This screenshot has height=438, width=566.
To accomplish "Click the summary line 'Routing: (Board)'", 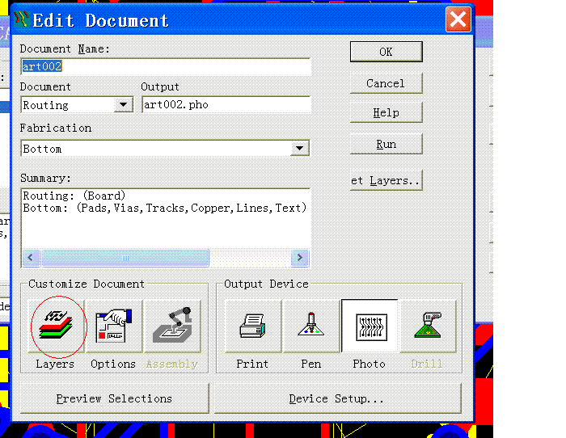I will 74,196.
